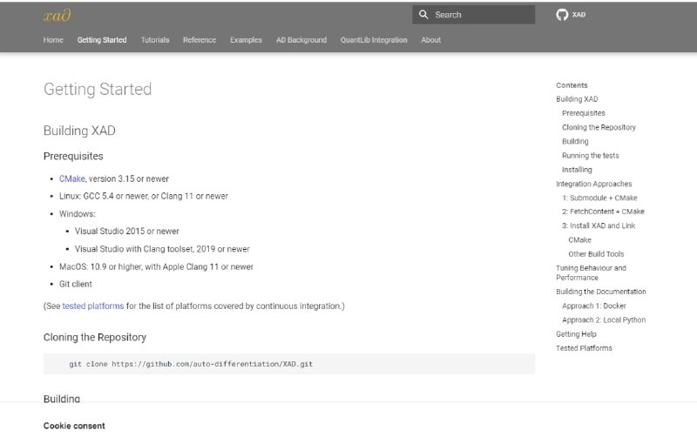Click the XAD logo in header

[57, 15]
